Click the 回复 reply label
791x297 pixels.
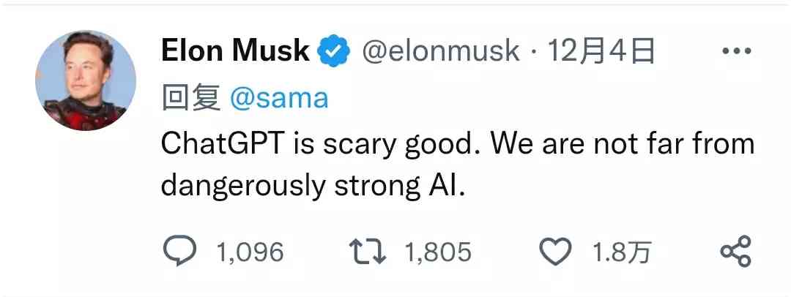pyautogui.click(x=190, y=97)
